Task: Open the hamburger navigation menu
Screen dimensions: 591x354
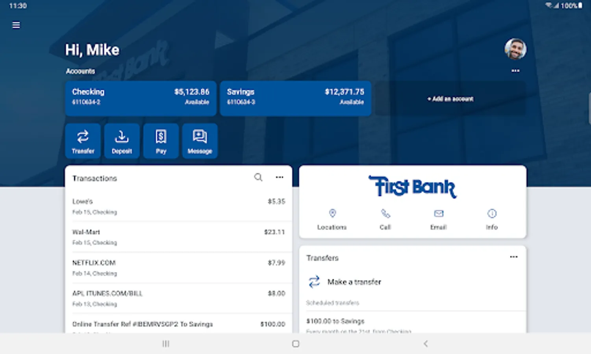Action: click(x=16, y=25)
